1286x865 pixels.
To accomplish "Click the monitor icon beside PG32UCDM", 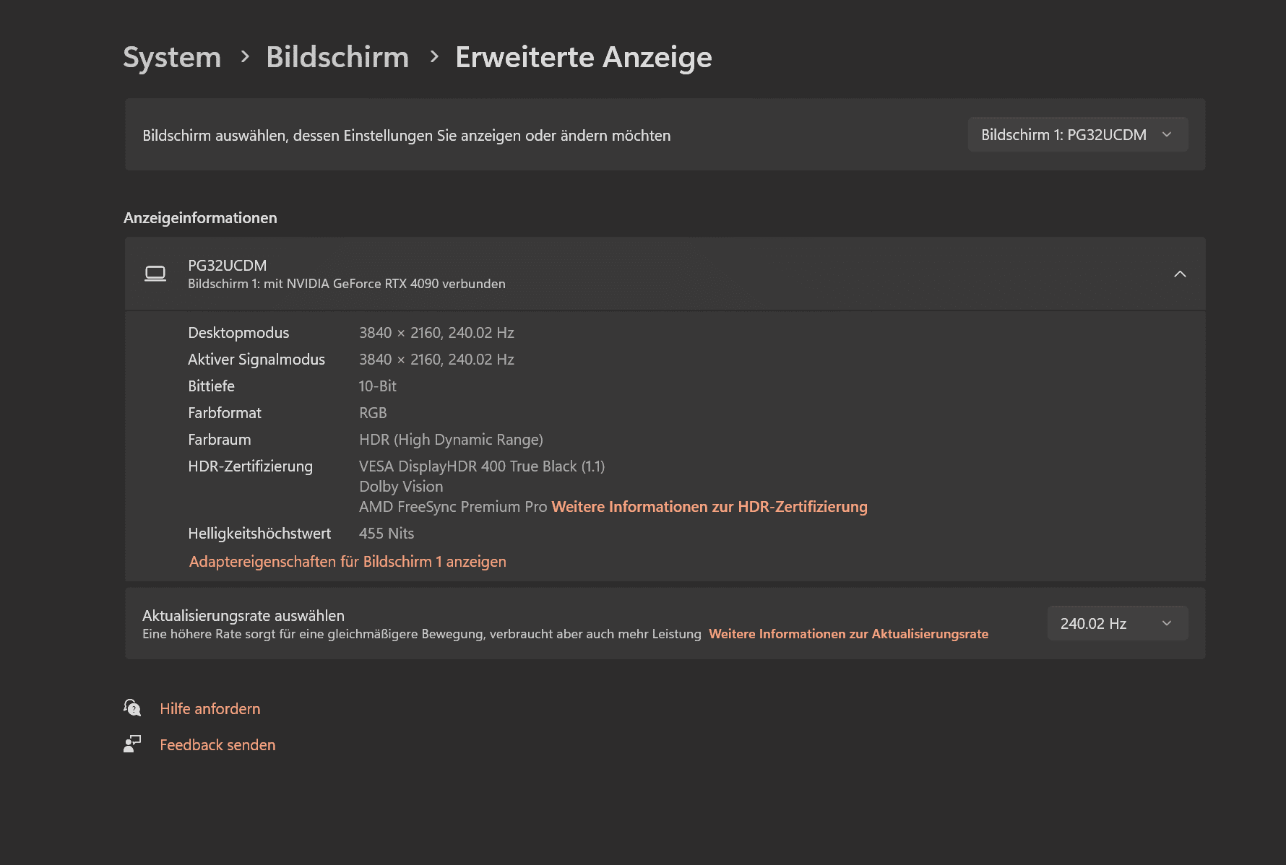I will [x=155, y=274].
